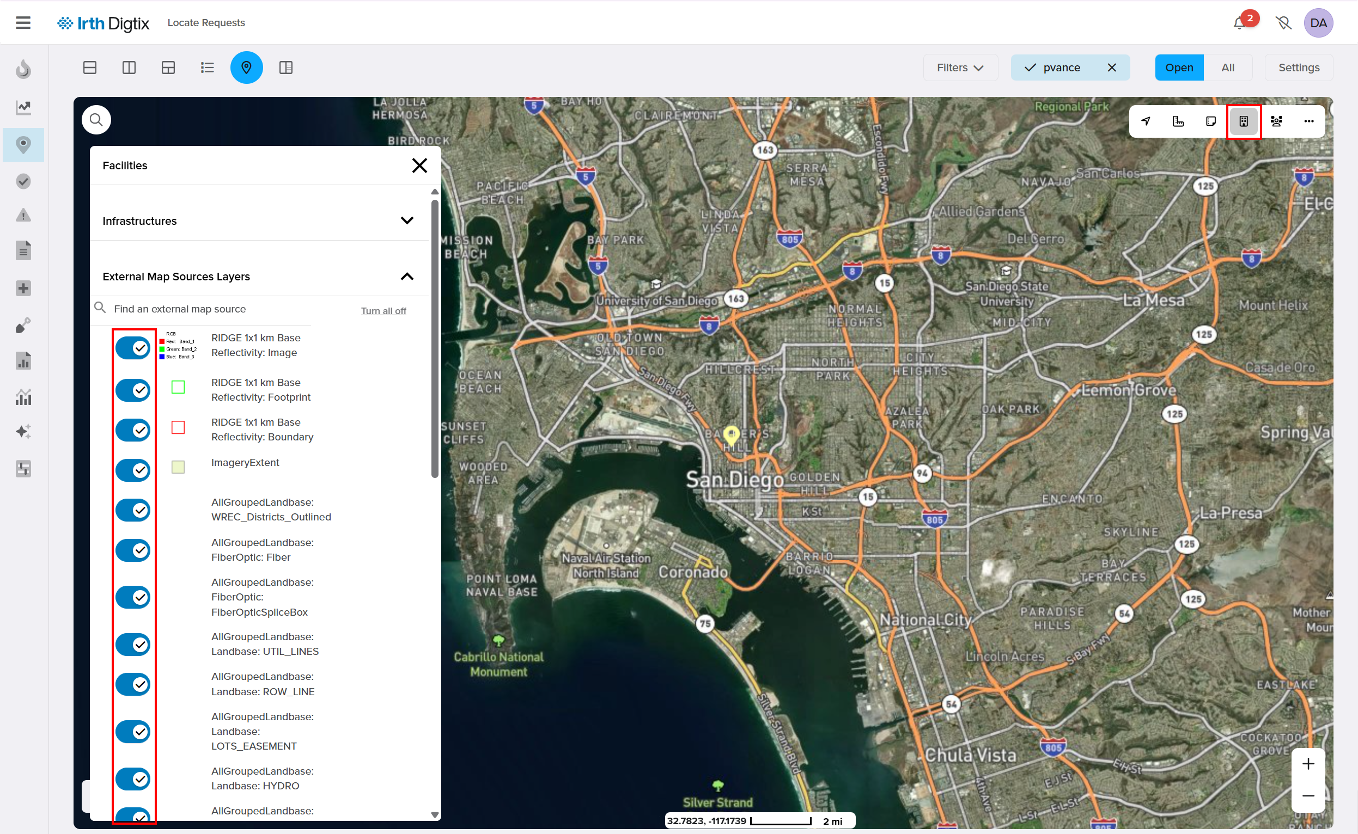
Task: Expand the Infrastructures section
Action: (x=407, y=220)
